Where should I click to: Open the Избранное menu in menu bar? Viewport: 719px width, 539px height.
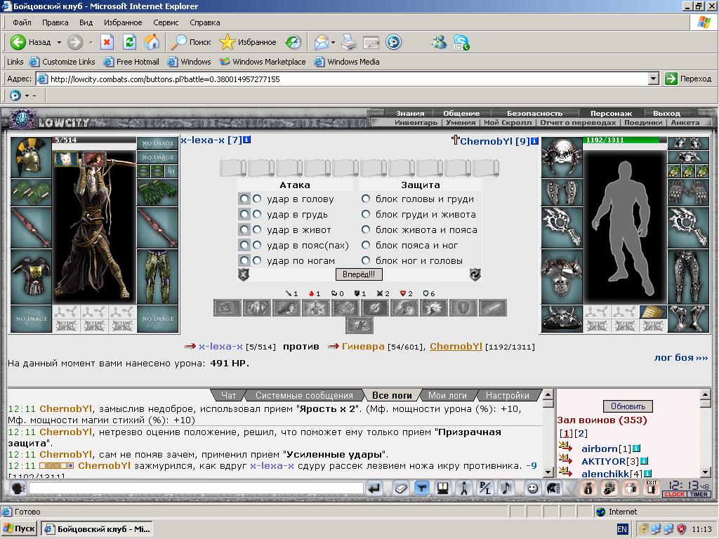click(x=123, y=22)
